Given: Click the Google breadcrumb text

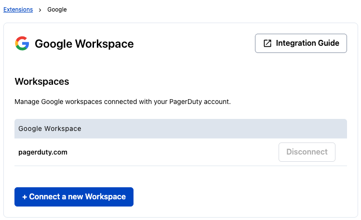Looking at the screenshot, I should click(x=57, y=10).
